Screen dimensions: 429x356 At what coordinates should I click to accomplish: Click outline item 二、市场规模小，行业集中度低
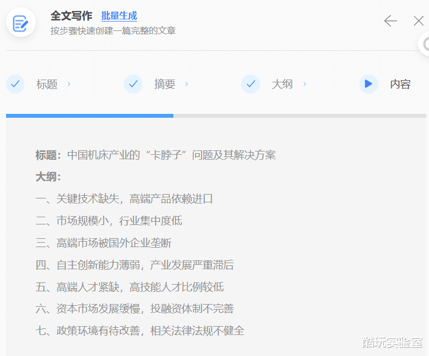[x=109, y=221]
